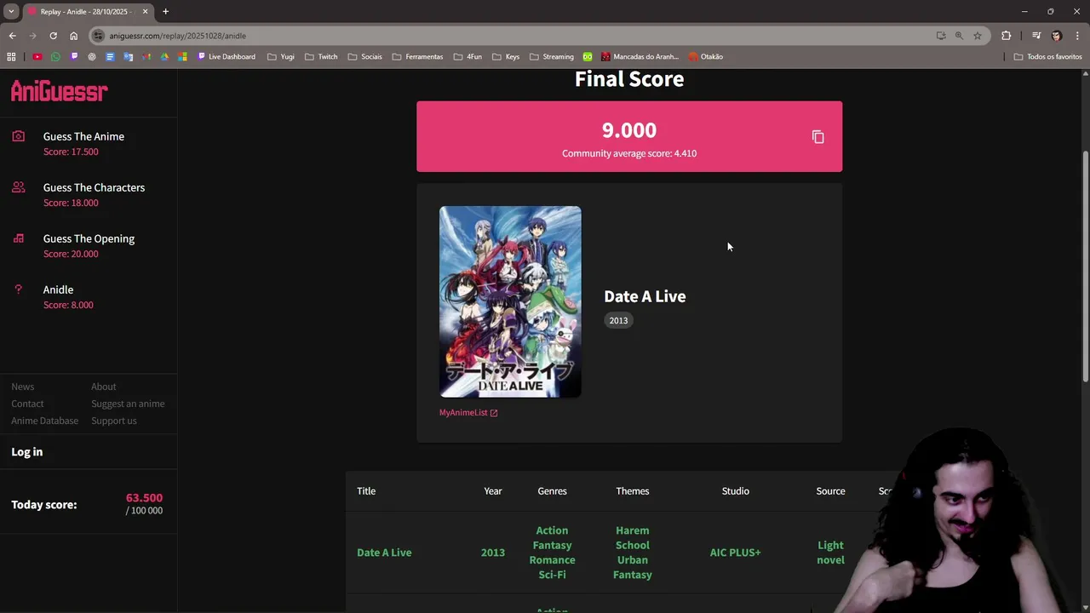Open the media controls icon

click(1036, 36)
